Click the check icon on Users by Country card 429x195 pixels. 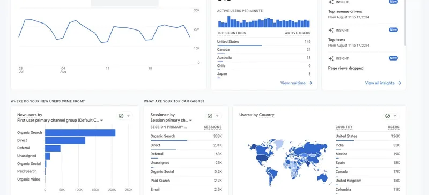click(387, 116)
